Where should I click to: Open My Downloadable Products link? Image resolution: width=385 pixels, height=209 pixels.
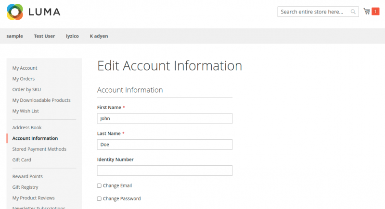coord(41,100)
